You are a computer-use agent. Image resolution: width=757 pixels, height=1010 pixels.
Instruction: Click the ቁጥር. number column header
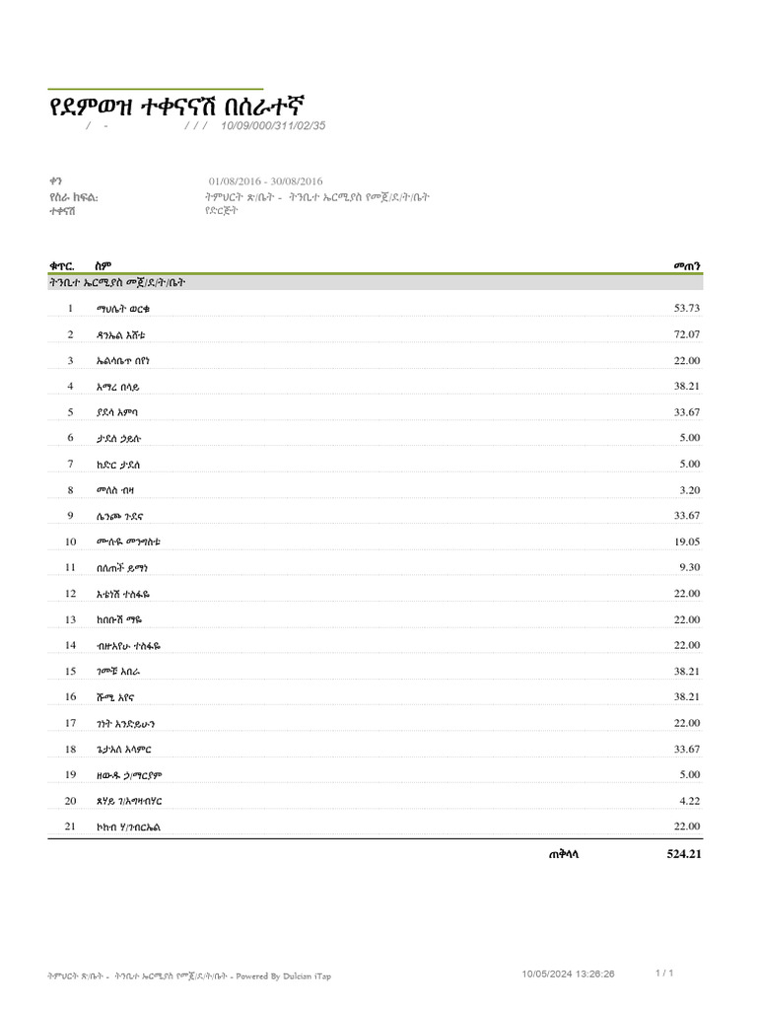pos(62,265)
